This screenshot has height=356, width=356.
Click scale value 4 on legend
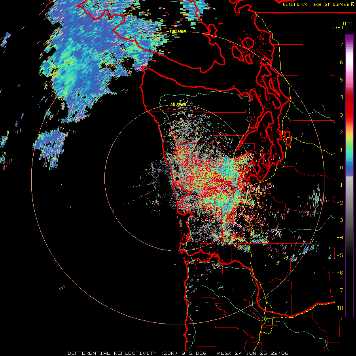[x=341, y=97]
